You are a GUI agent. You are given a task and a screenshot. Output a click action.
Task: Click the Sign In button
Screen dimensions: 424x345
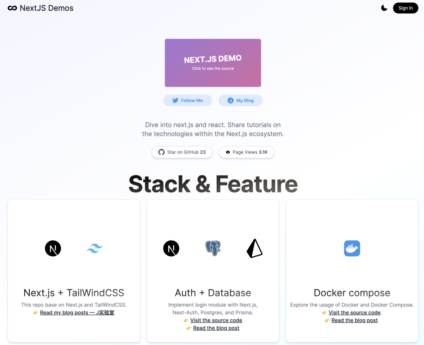[405, 8]
